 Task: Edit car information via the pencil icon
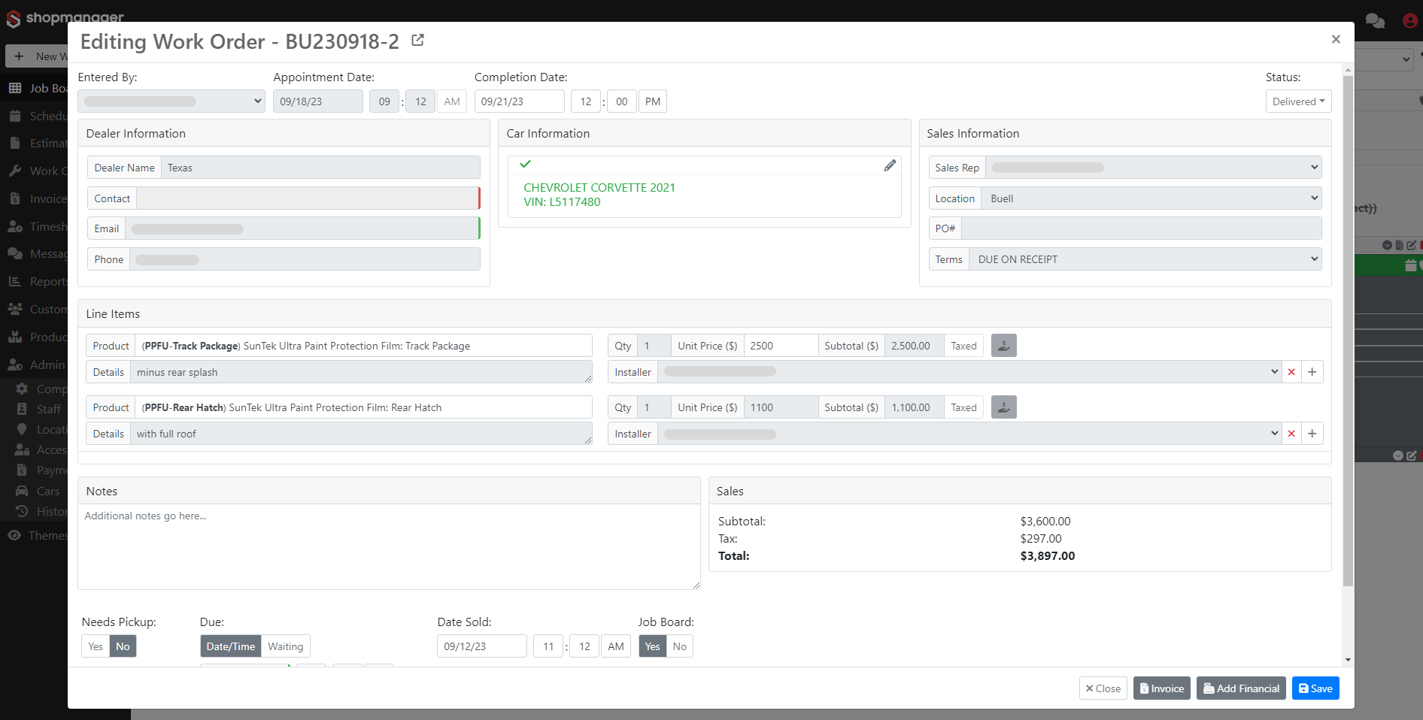891,165
